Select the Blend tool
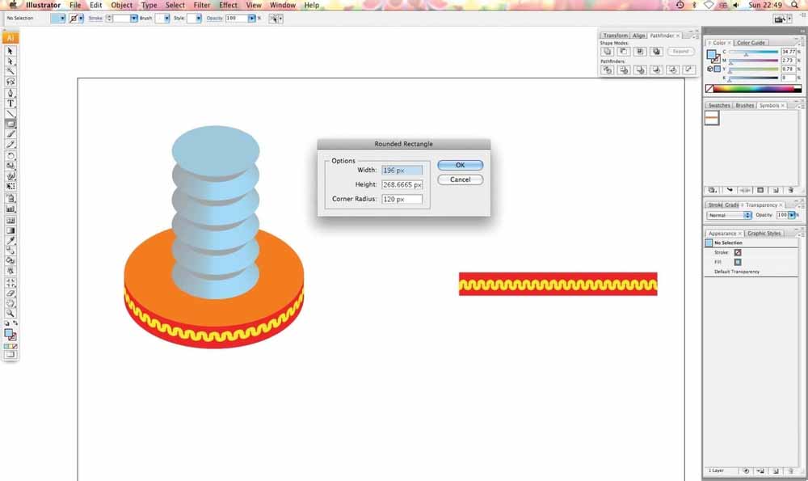The height and width of the screenshot is (481, 808). click(x=10, y=251)
